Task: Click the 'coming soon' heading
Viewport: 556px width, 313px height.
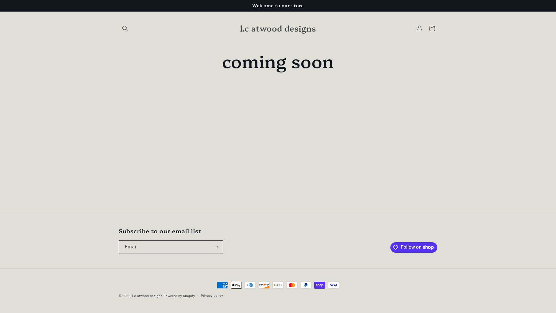Action: coord(278,63)
